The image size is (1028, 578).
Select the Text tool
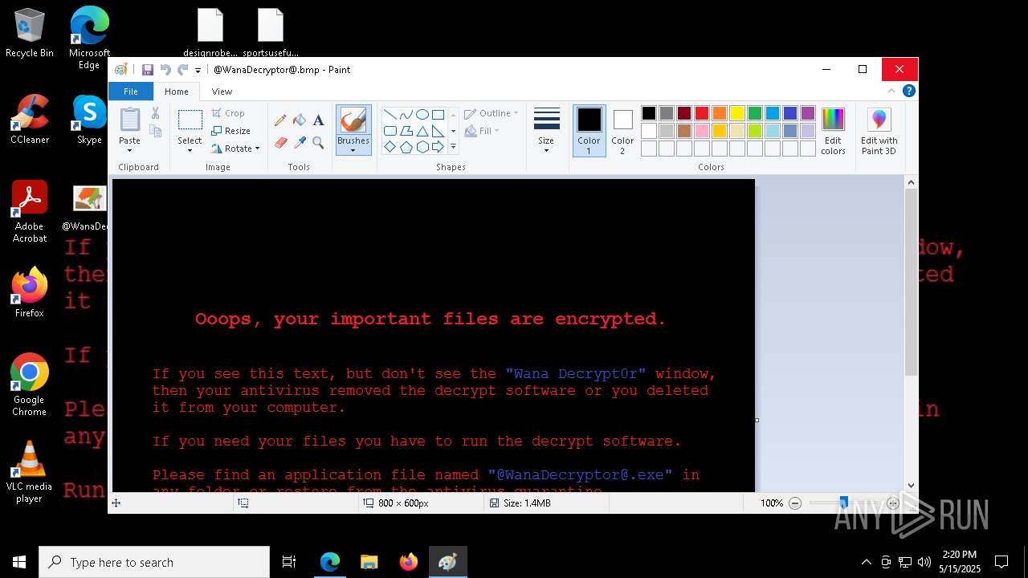coord(318,120)
